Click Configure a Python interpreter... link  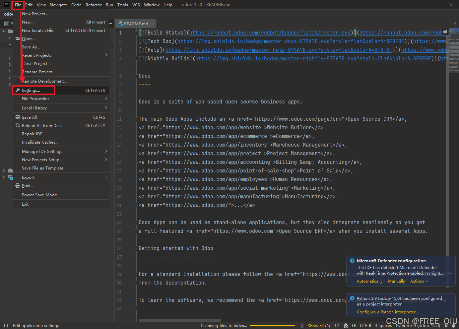pyautogui.click(x=388, y=312)
